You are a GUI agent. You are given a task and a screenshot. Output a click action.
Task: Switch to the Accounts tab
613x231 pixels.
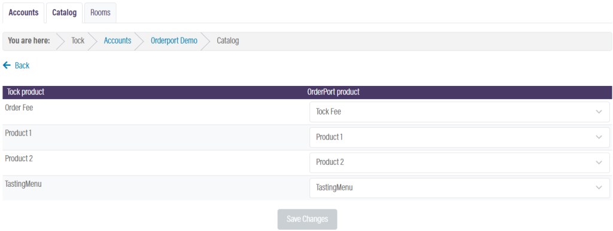[23, 13]
